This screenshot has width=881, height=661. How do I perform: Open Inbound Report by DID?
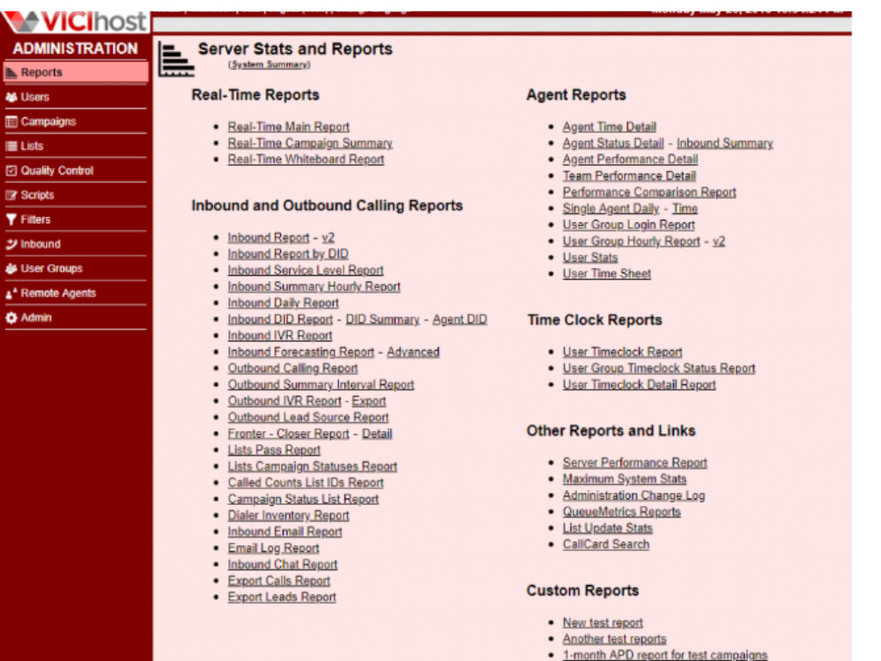[288, 254]
